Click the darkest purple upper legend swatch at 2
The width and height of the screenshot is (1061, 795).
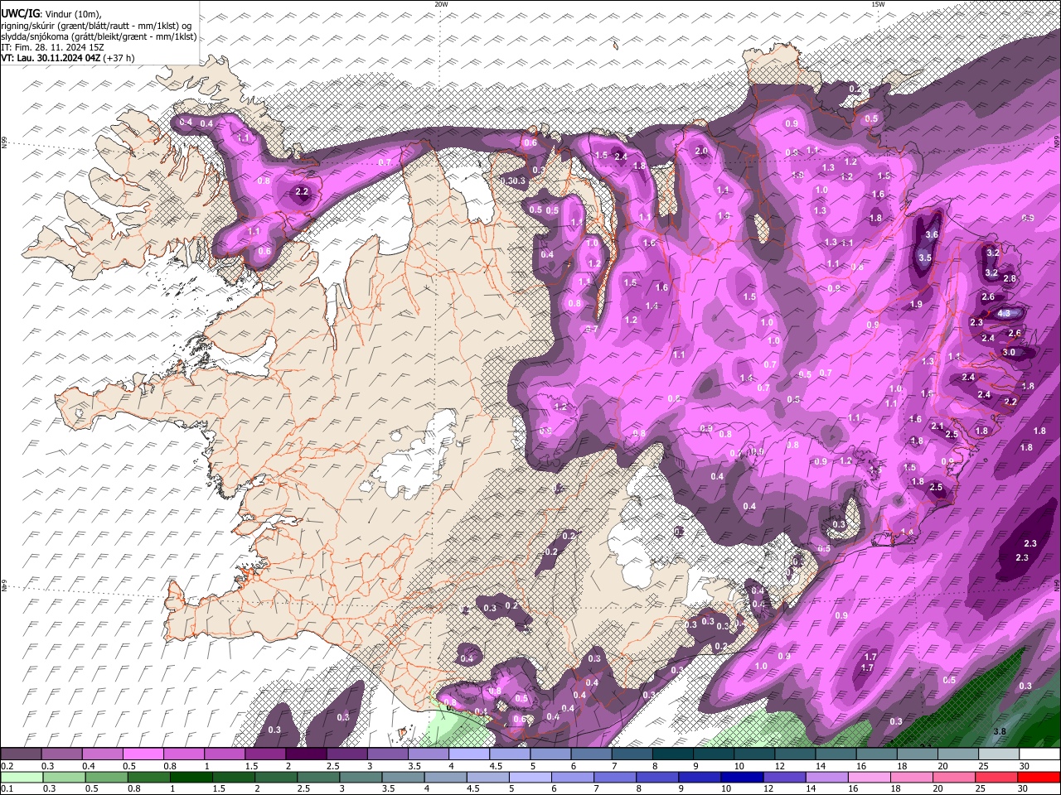[x=306, y=754]
